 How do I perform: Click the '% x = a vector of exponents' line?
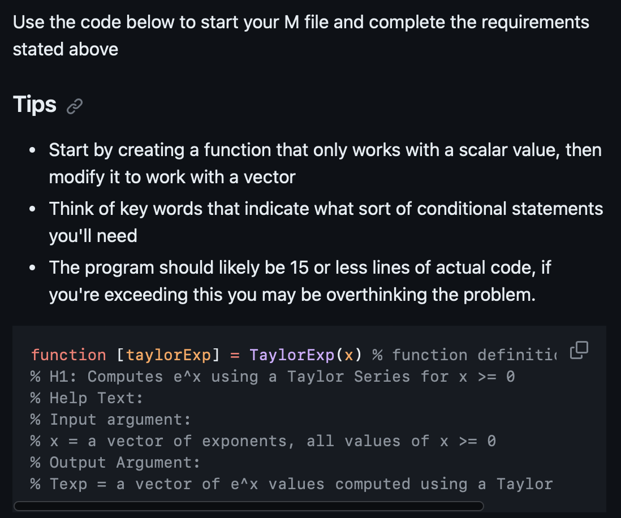[x=263, y=441]
